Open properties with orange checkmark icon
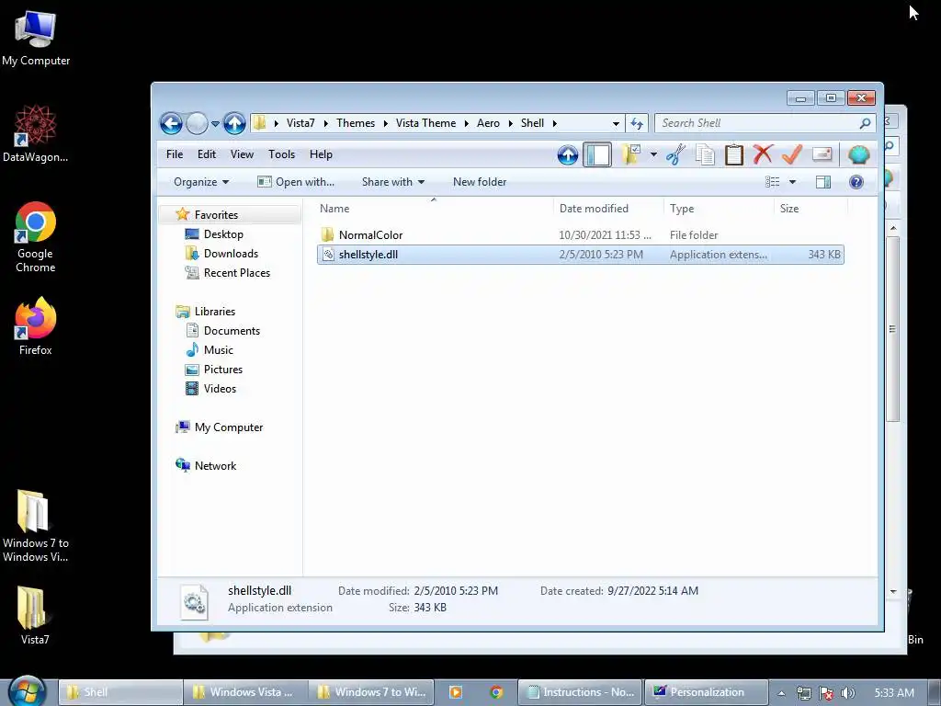 [792, 154]
